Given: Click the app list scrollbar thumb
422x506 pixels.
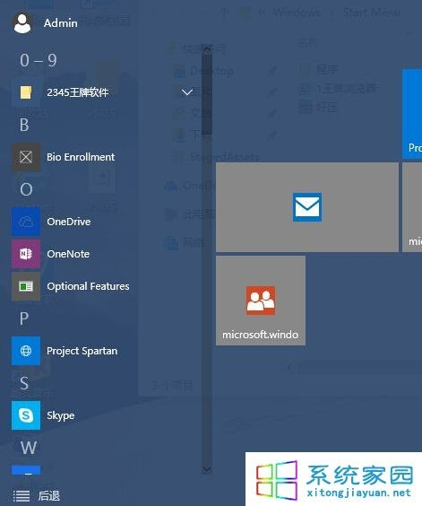Looking at the screenshot, I should point(207,94).
